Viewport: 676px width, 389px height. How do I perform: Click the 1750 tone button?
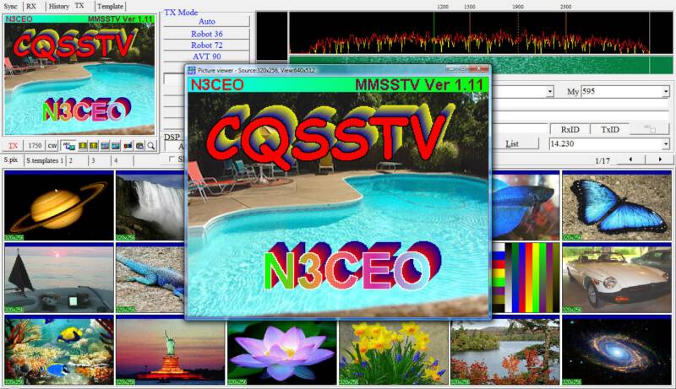(35, 146)
